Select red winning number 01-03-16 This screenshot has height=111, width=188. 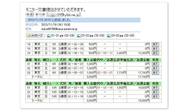(x=104, y=88)
